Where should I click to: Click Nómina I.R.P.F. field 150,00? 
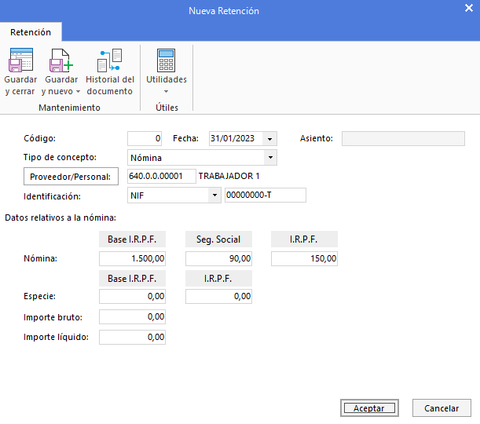click(x=304, y=258)
